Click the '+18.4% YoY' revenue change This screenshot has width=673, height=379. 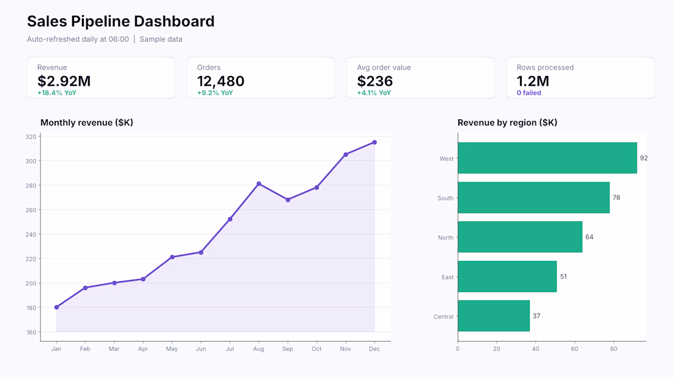coord(57,93)
